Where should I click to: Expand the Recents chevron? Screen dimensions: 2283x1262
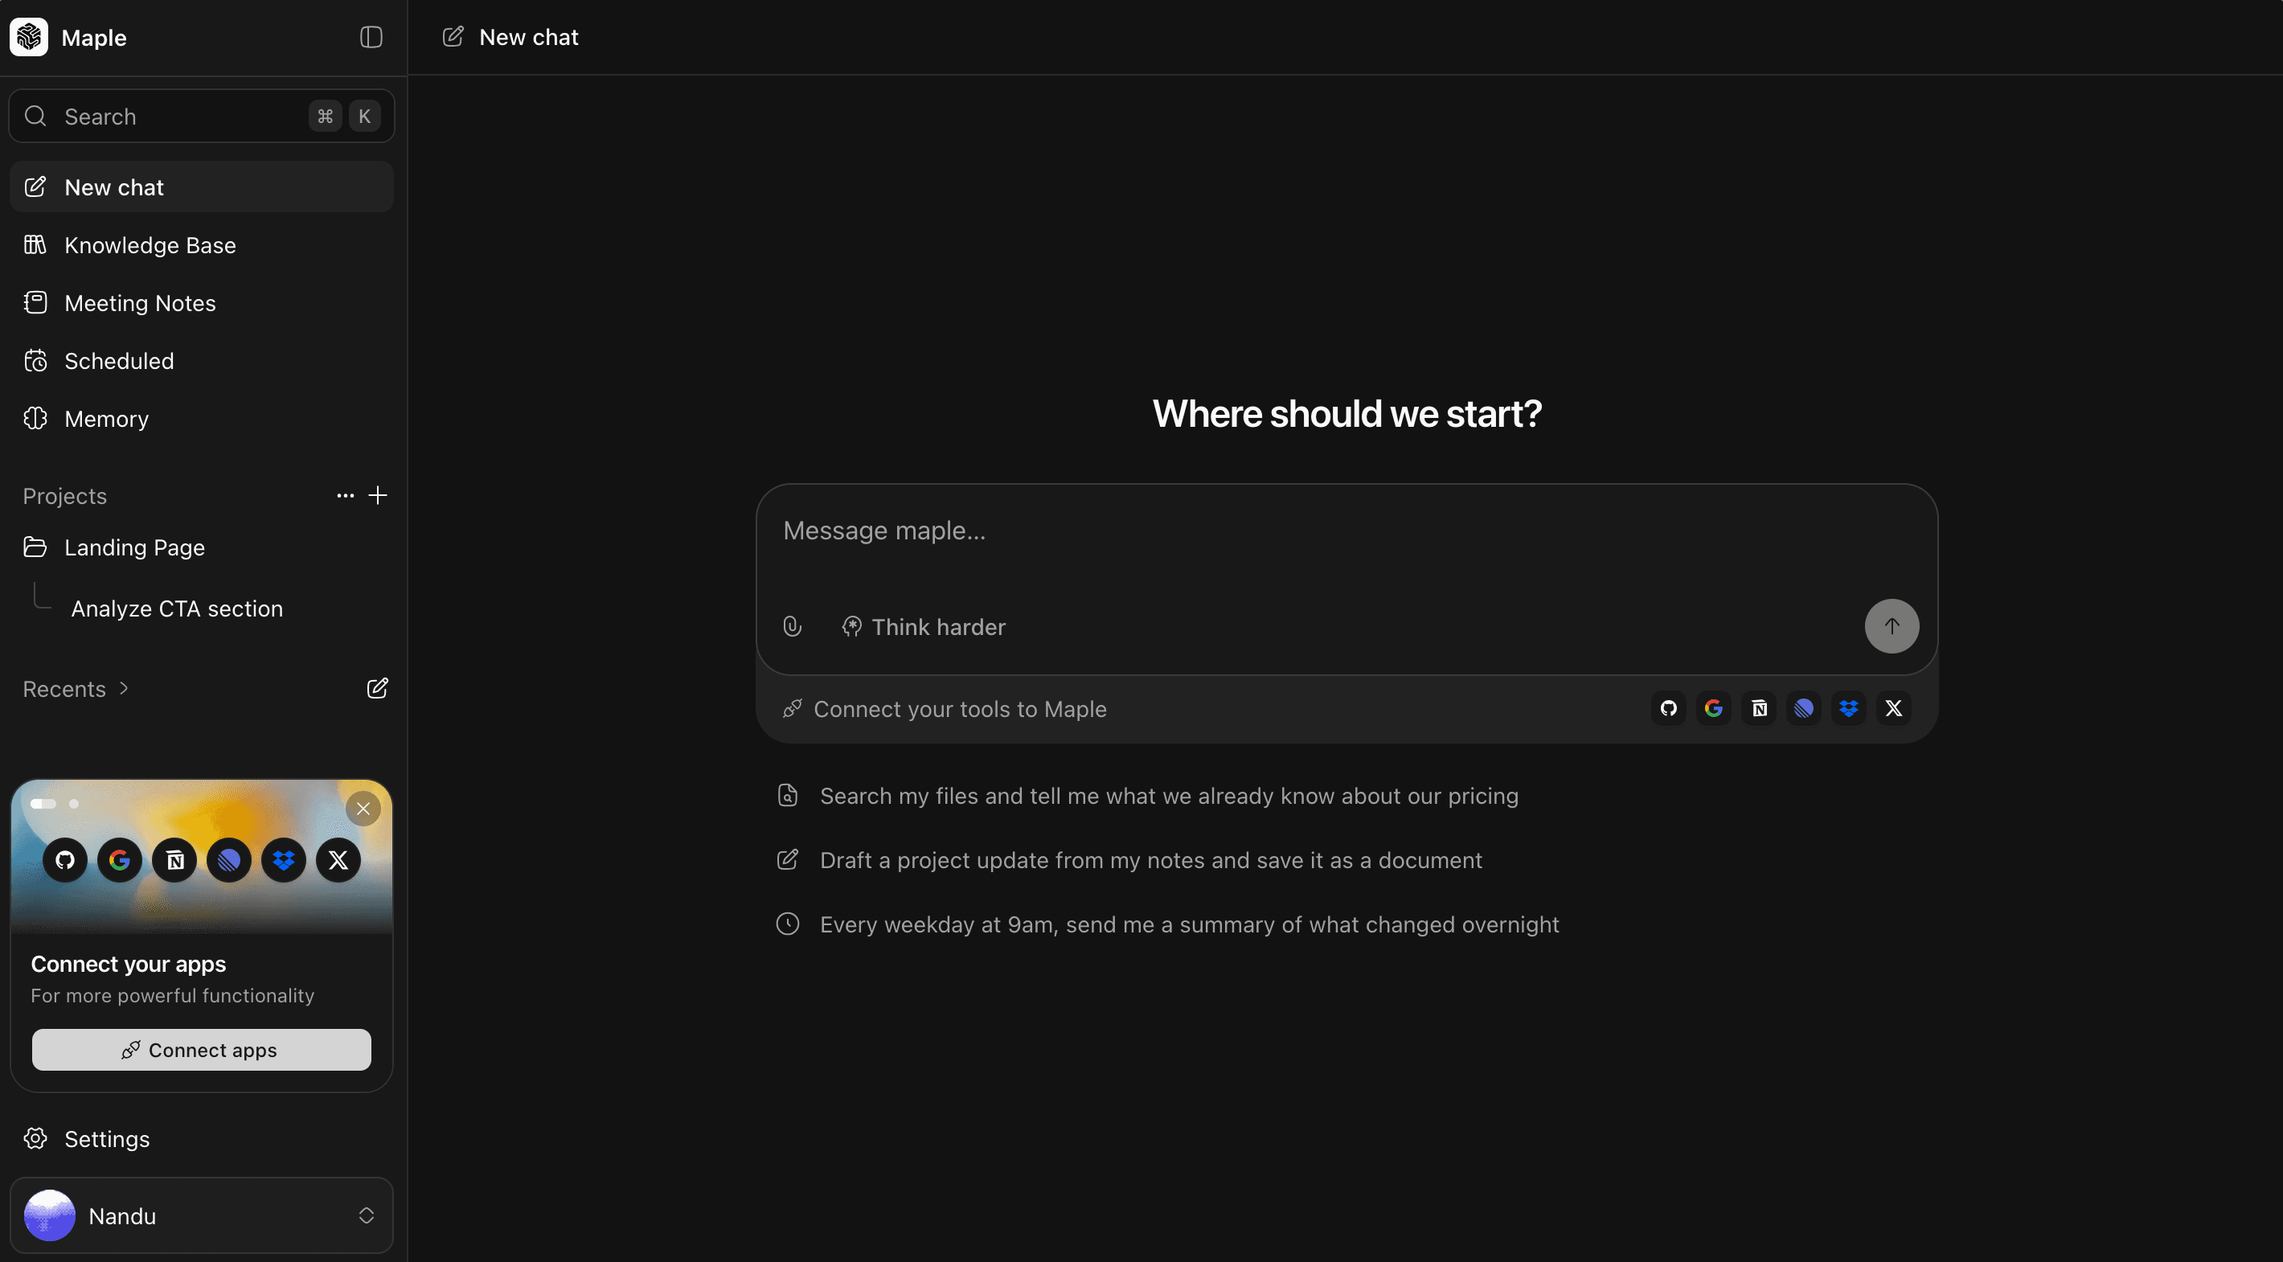click(x=124, y=689)
